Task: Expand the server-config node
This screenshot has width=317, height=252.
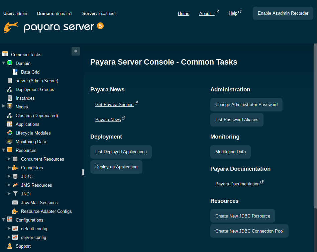Action: point(9,237)
